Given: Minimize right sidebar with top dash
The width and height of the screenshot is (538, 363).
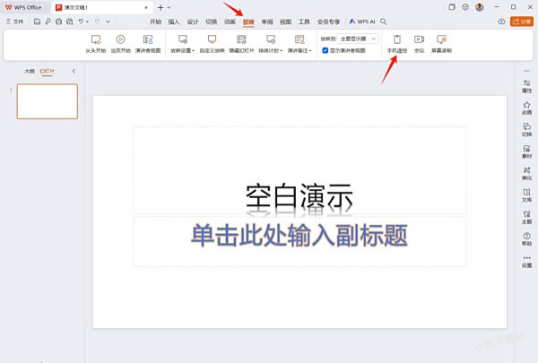Looking at the screenshot, I should (526, 71).
